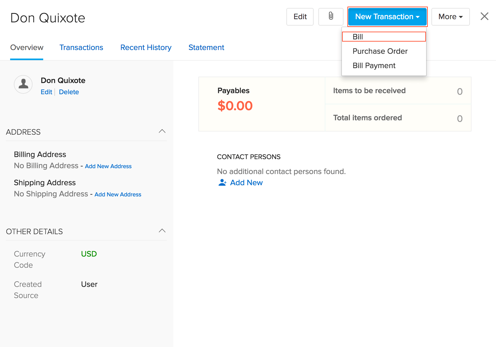
Task: Switch to the Transactions tab
Action: 81,47
